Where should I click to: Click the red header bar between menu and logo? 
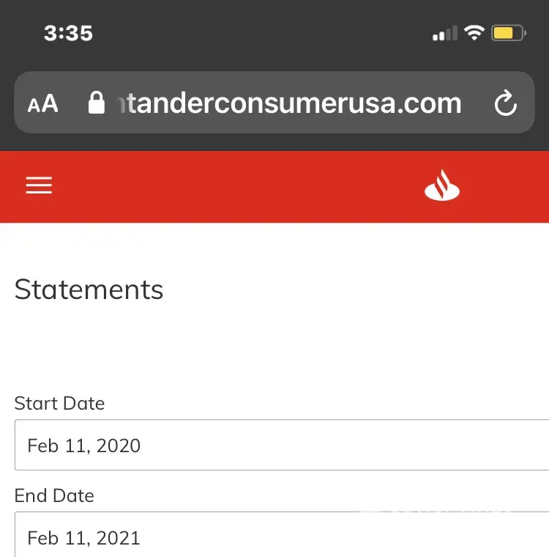pos(234,186)
